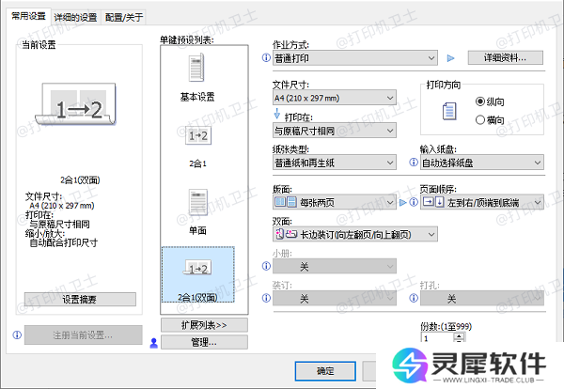Click the 1→2 current settings preview
Screen dimensions: 564x389
click(x=75, y=104)
